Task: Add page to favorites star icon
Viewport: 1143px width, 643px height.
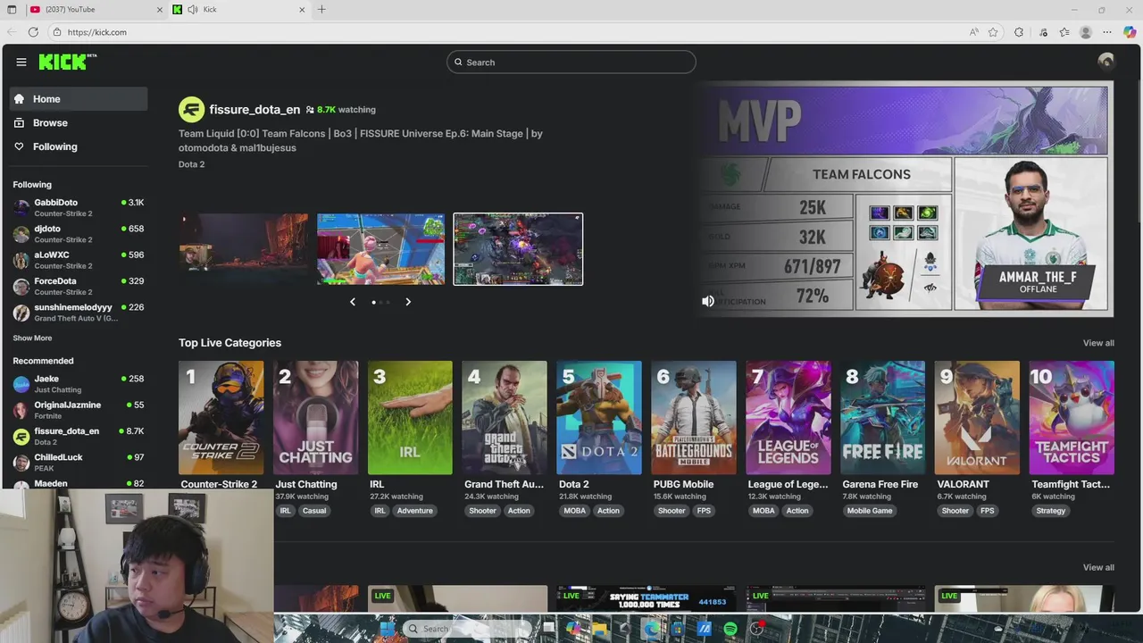Action: pyautogui.click(x=993, y=32)
